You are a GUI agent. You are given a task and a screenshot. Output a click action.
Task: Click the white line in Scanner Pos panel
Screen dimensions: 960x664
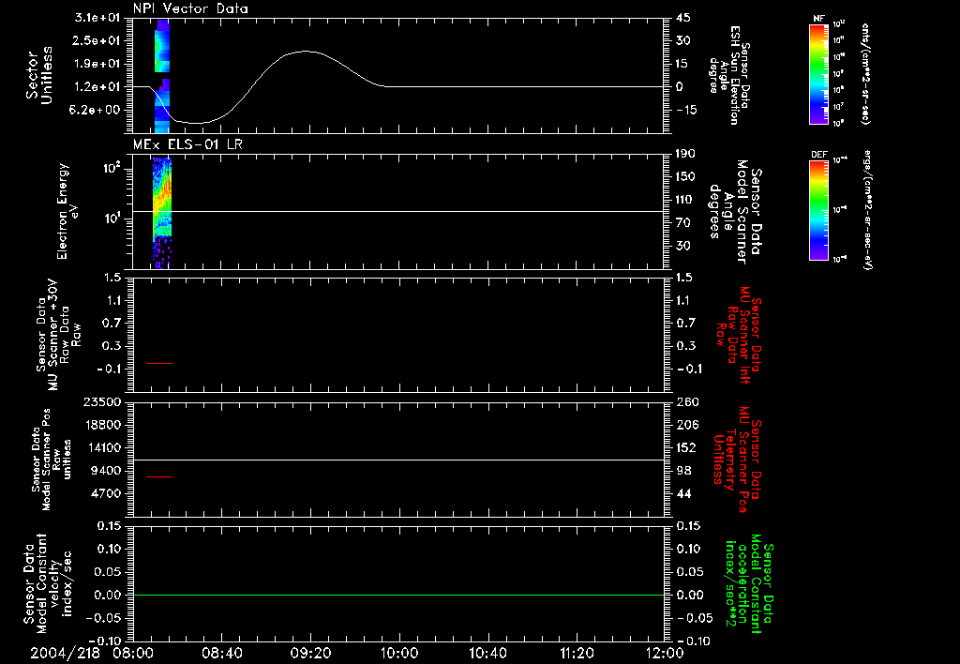tap(398, 460)
